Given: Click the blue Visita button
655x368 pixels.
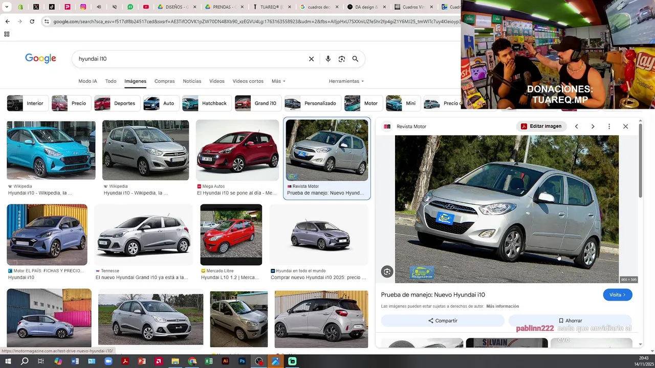Looking at the screenshot, I should (618, 295).
